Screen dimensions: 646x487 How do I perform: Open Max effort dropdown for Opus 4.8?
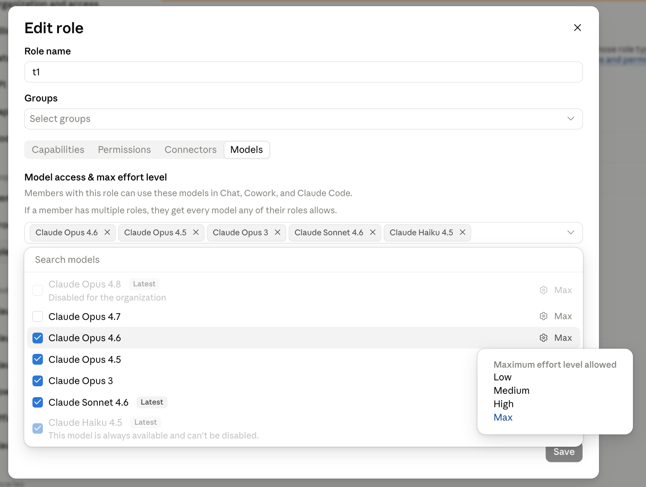563,290
